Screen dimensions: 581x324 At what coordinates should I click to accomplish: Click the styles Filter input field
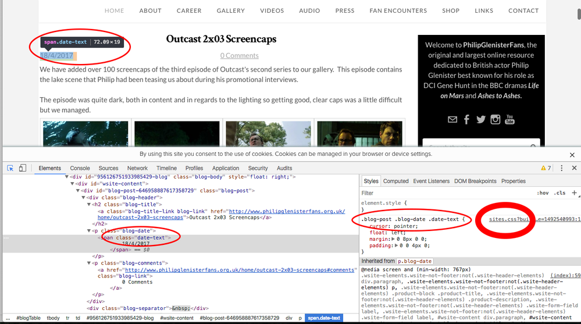click(x=442, y=193)
